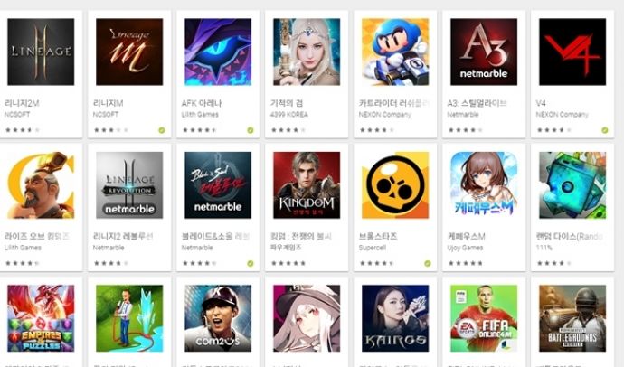Open the Kingdom game icon

point(307,185)
